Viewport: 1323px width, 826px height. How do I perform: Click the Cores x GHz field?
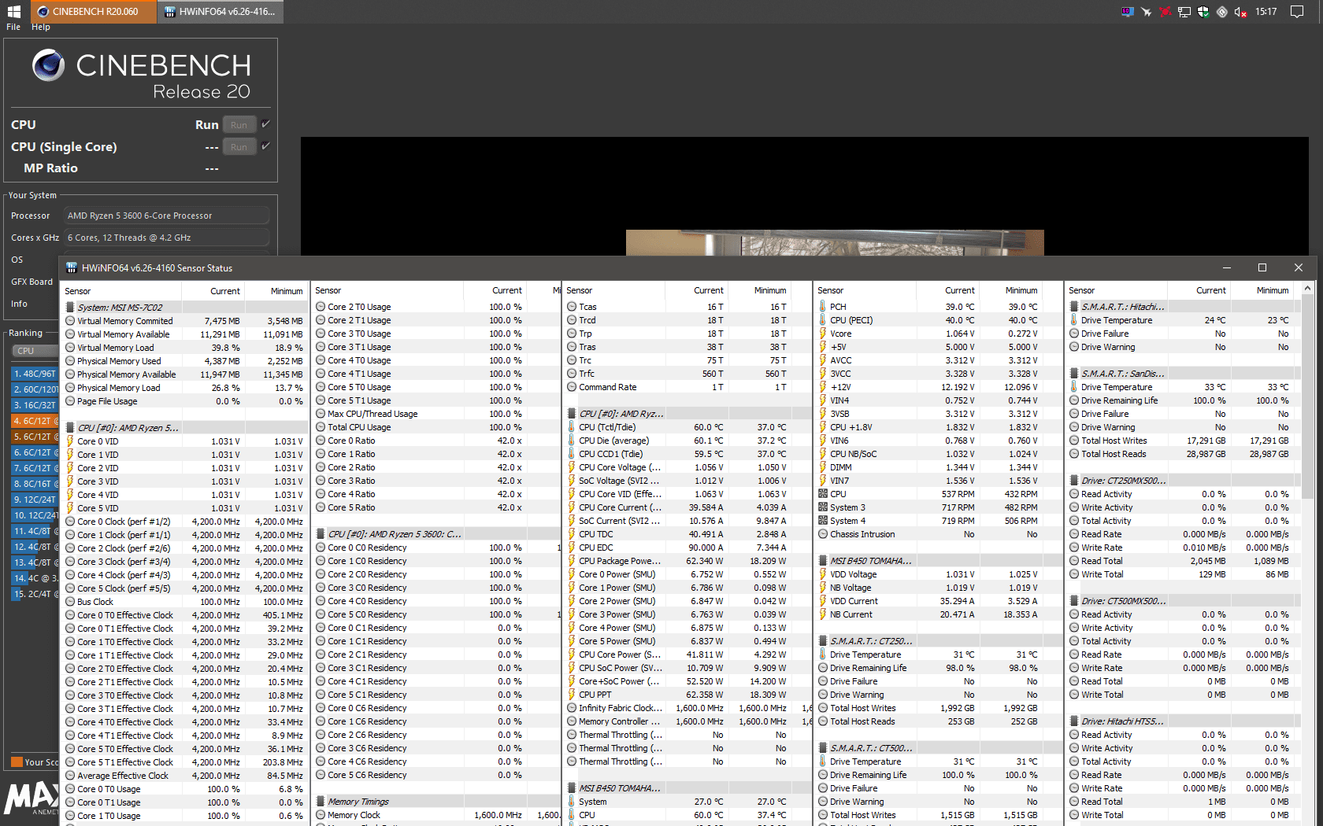[167, 238]
